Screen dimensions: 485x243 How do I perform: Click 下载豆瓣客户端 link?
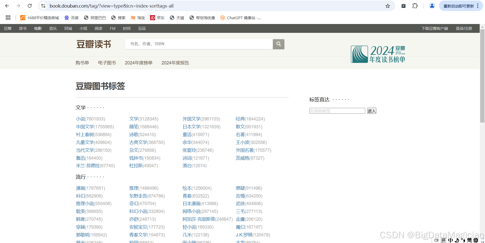point(435,28)
